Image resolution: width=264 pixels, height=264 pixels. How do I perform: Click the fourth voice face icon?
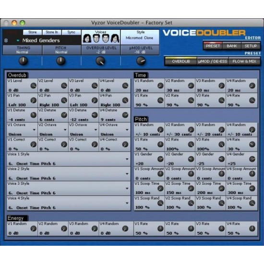pos(115,38)
